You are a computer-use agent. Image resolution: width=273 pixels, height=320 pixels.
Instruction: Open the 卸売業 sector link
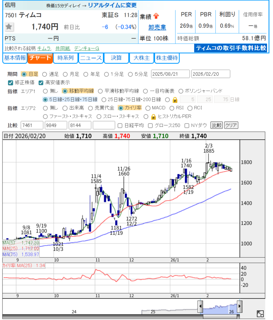157,27
